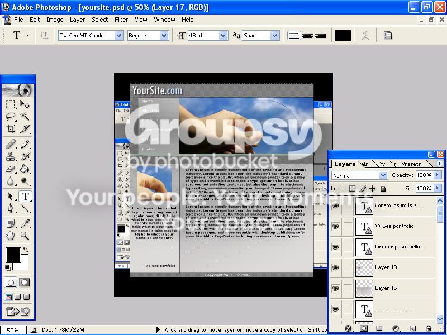Open the Window menu

coord(164,20)
